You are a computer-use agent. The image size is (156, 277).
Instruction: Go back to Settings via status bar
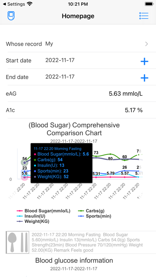[14, 4]
